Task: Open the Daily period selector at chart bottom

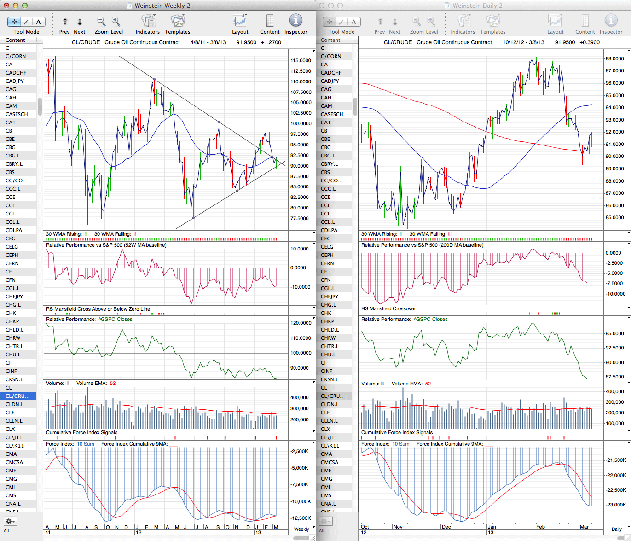Action: click(x=616, y=529)
